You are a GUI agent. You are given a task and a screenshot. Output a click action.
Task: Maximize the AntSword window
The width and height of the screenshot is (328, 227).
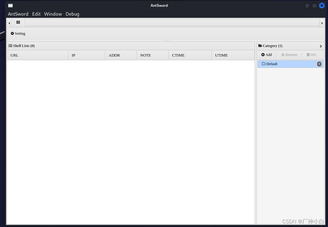click(x=314, y=6)
